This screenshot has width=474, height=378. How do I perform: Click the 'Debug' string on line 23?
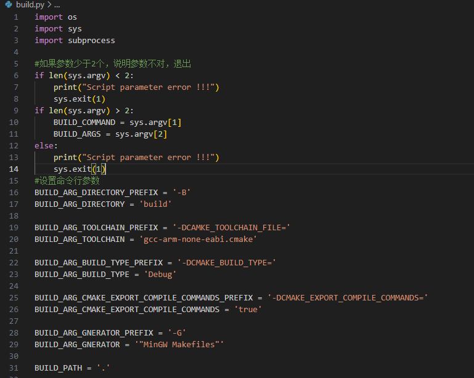[x=160, y=275]
